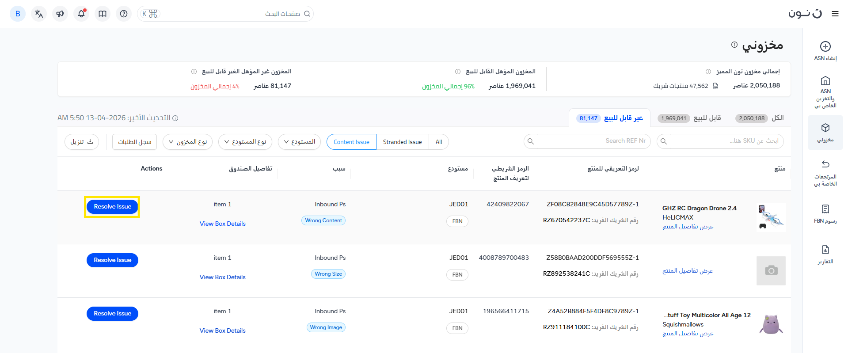Open the help question mark icon
Viewport: 848px width, 353px height.
click(124, 14)
